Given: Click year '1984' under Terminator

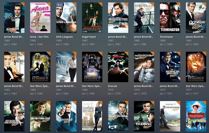Looking at the screenshot, I should 163,41.
